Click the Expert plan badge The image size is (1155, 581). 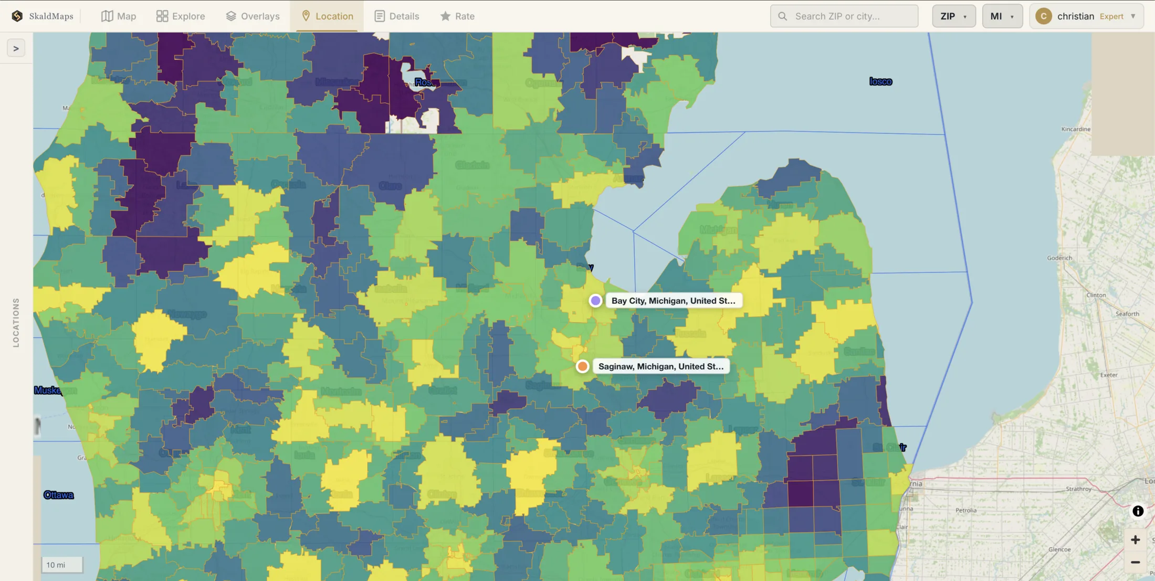[1111, 16]
